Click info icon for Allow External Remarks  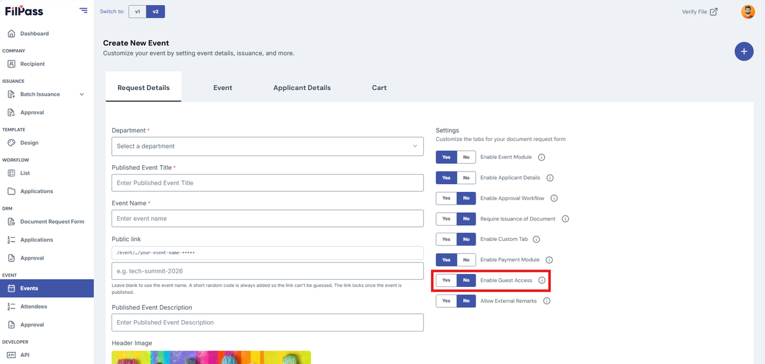pyautogui.click(x=546, y=300)
